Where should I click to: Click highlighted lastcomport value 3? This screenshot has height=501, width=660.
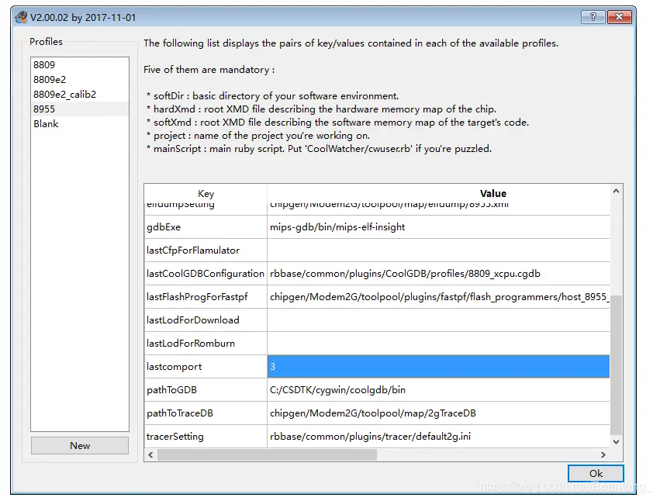coord(438,366)
